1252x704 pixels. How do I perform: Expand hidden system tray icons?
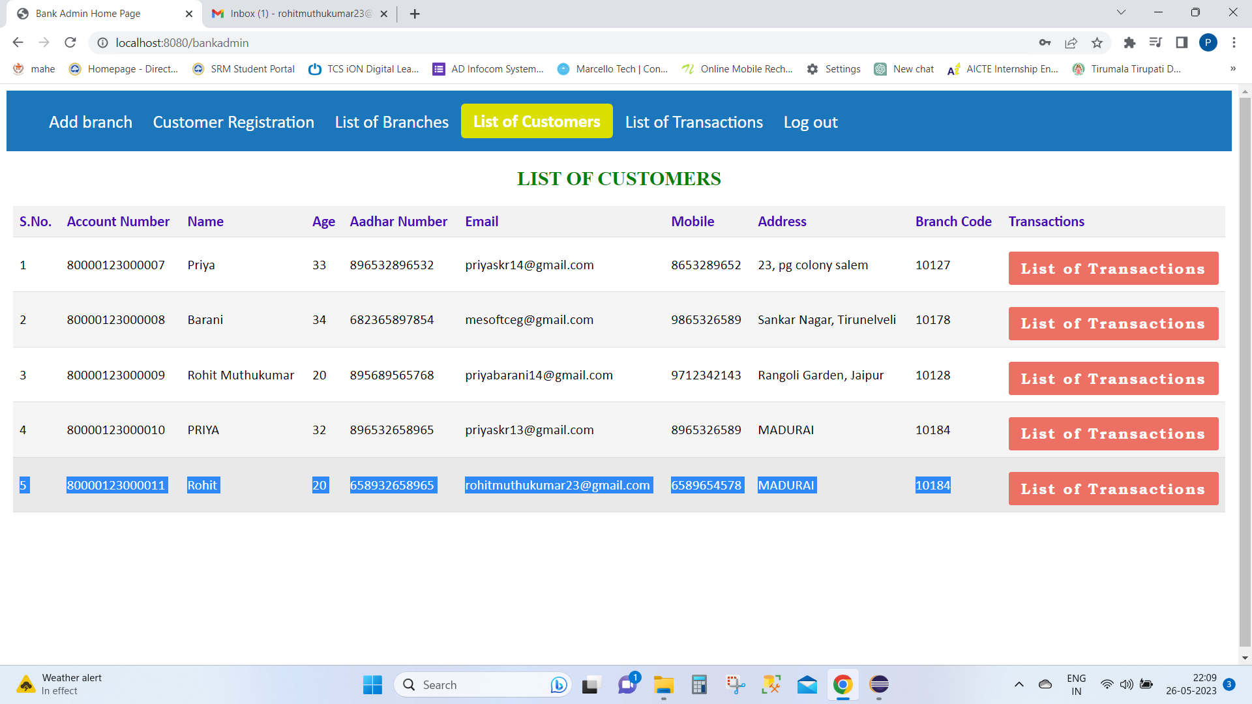pyautogui.click(x=1019, y=684)
